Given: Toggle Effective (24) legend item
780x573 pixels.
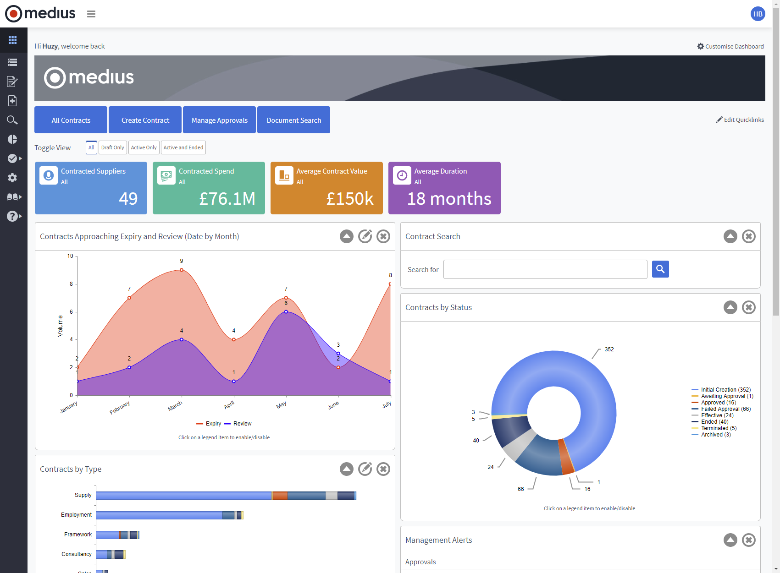Looking at the screenshot, I should point(713,415).
